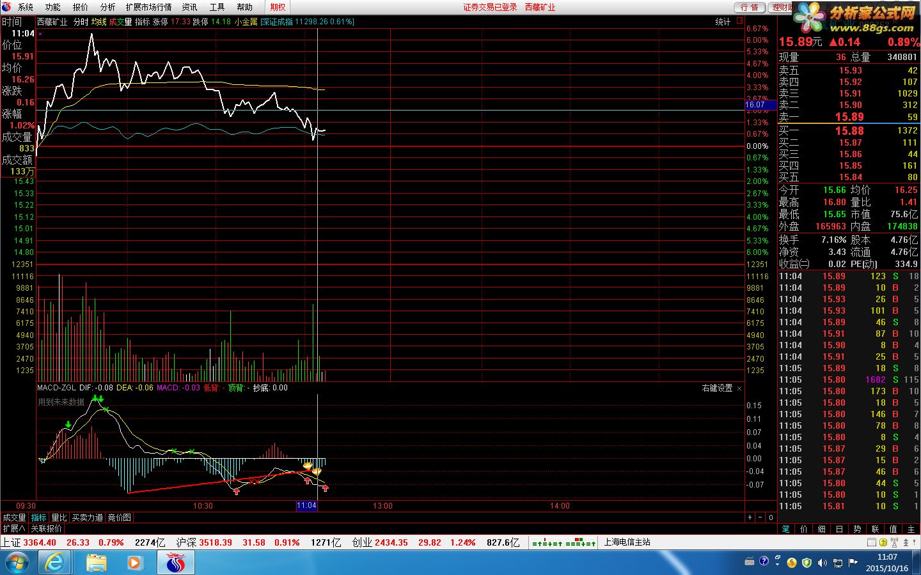Select the 笔 tab in quote panel

coord(786,529)
